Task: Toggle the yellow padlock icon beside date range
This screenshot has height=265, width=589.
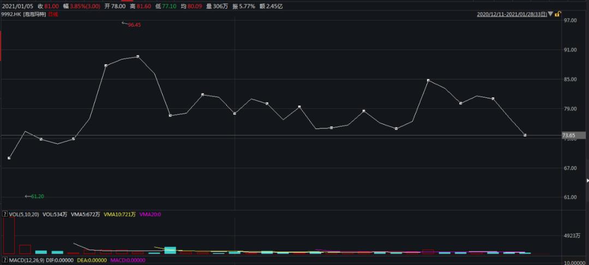Action: coord(558,14)
